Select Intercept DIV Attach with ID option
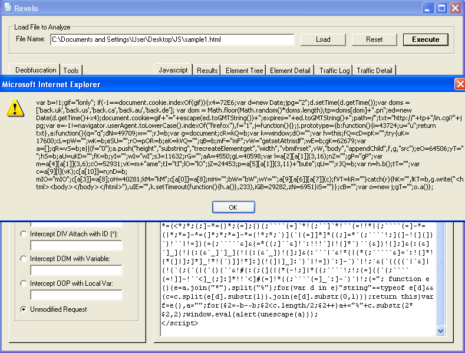 (24, 234)
